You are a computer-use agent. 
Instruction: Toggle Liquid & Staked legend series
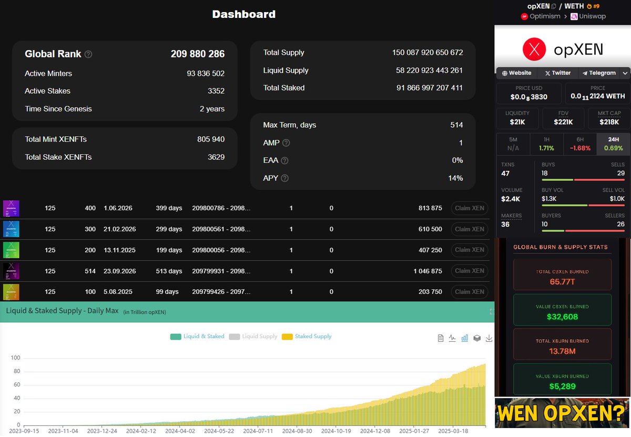click(197, 337)
